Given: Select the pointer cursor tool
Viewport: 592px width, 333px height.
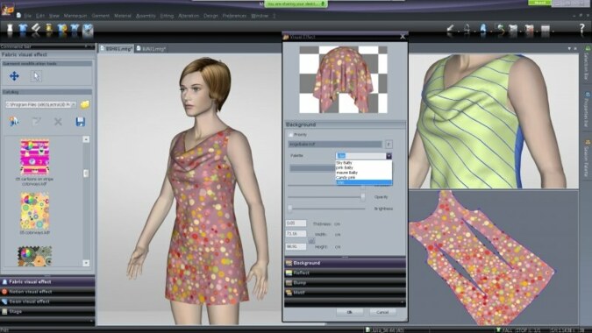Looking at the screenshot, I should click(x=36, y=76).
